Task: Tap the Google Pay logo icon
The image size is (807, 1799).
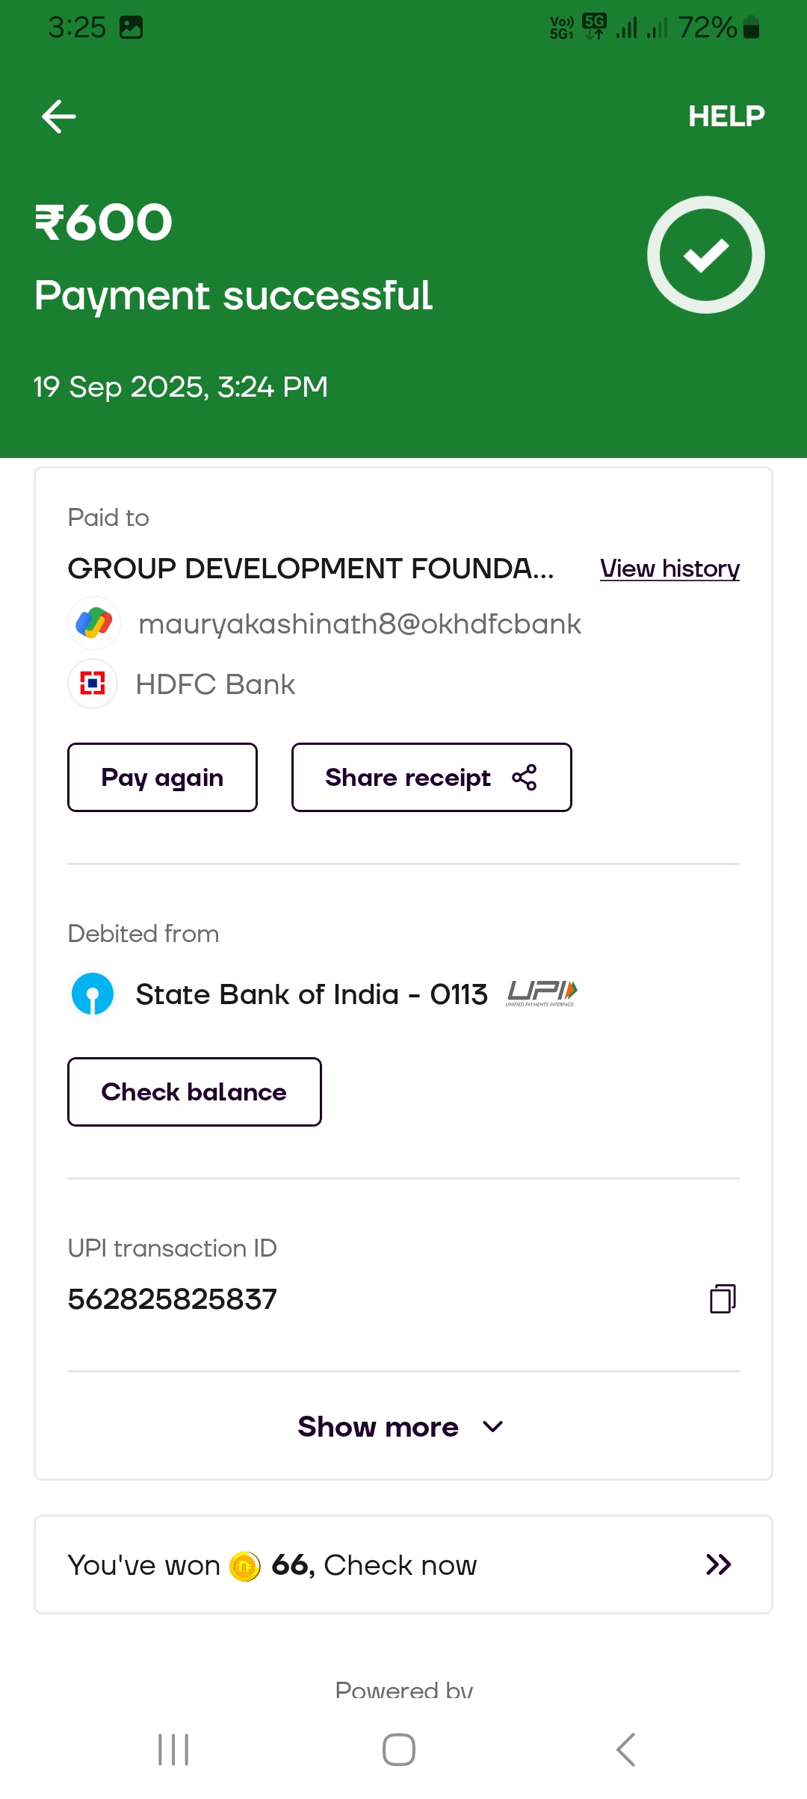Action: [x=94, y=623]
